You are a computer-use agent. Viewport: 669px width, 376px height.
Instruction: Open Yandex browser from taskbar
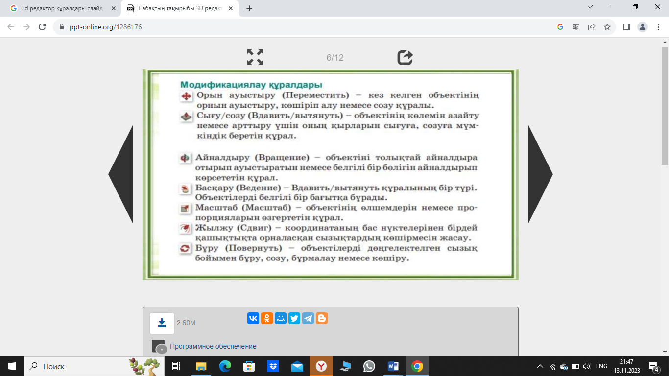[321, 366]
